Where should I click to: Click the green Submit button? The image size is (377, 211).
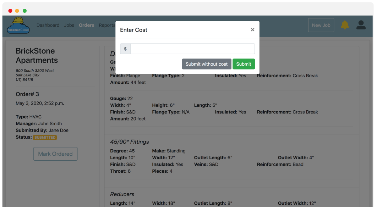[x=244, y=64]
